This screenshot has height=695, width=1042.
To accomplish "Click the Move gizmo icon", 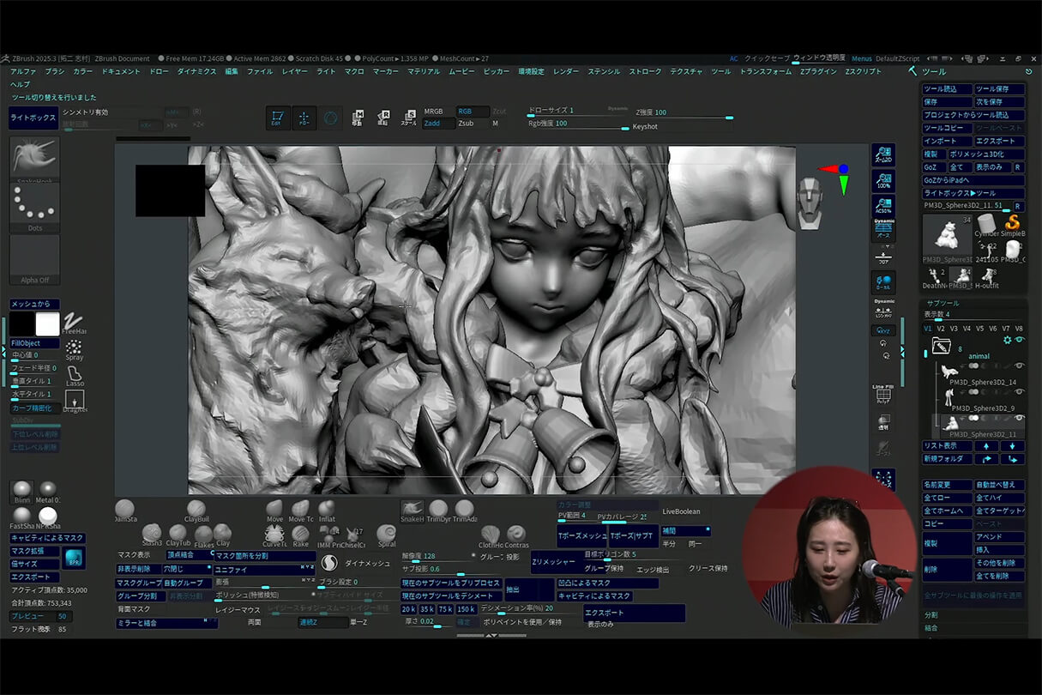I will pos(357,118).
